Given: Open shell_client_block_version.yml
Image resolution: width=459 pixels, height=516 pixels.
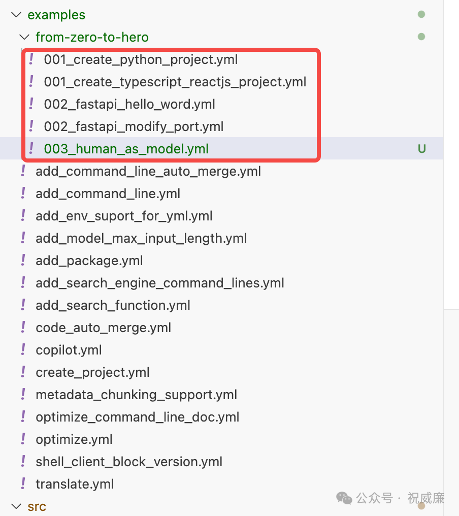Looking at the screenshot, I should [x=129, y=462].
